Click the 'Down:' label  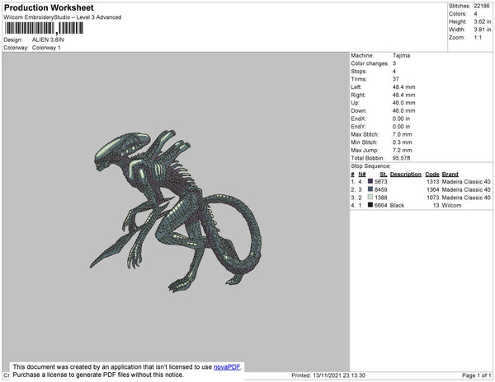359,110
